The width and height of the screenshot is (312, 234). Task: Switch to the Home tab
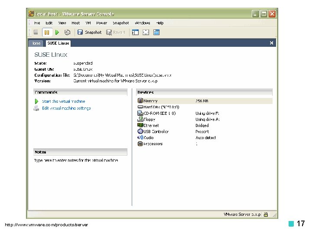click(x=36, y=43)
